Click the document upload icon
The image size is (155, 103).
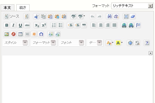(x=57, y=34)
